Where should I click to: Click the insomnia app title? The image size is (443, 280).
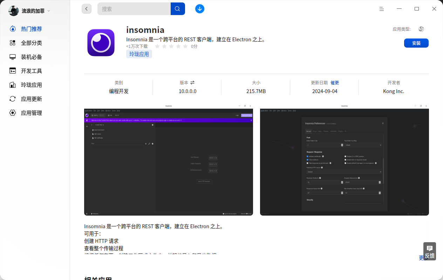point(145,30)
